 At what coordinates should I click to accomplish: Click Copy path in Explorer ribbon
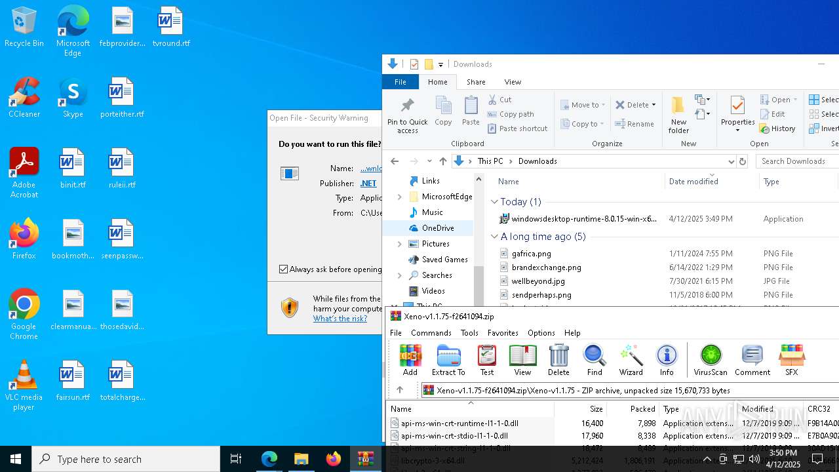point(511,114)
